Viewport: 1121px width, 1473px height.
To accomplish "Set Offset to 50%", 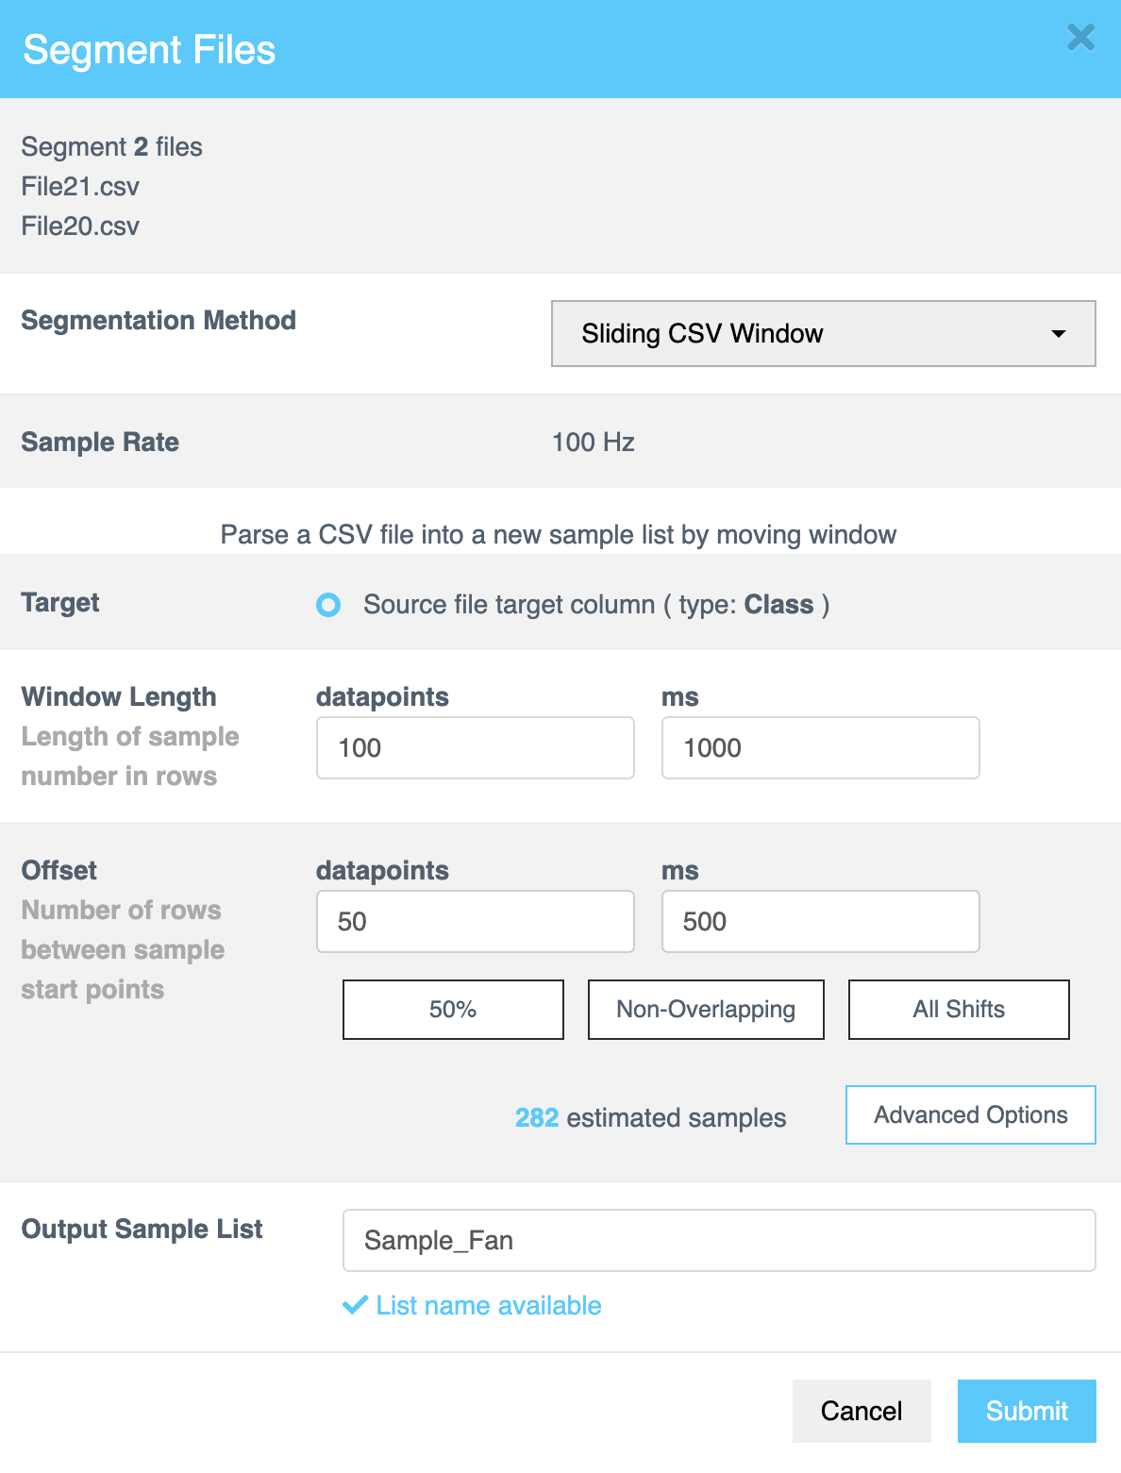I will pos(452,1009).
